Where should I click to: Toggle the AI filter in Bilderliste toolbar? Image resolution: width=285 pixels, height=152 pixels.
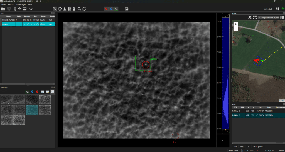[x=27, y=92]
